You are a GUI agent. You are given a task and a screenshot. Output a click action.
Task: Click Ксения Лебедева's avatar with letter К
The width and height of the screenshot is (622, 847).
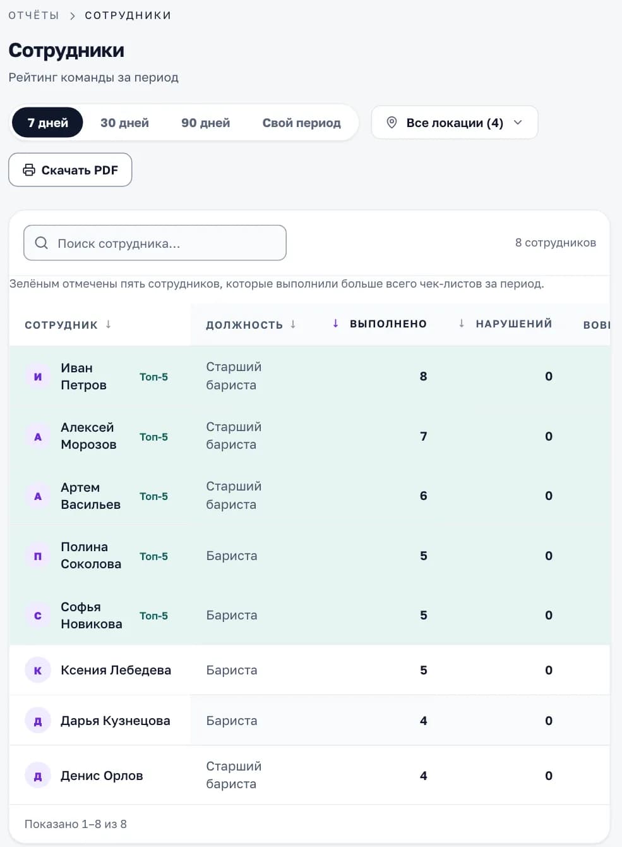38,671
